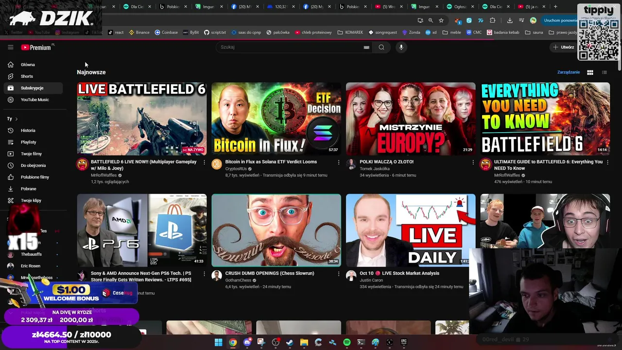This screenshot has height=350, width=622.
Task: Open Pobrane in sidebar
Action: coord(33,189)
